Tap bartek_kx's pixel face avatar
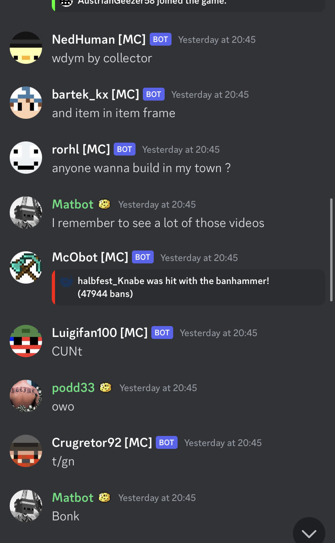 coord(26,103)
